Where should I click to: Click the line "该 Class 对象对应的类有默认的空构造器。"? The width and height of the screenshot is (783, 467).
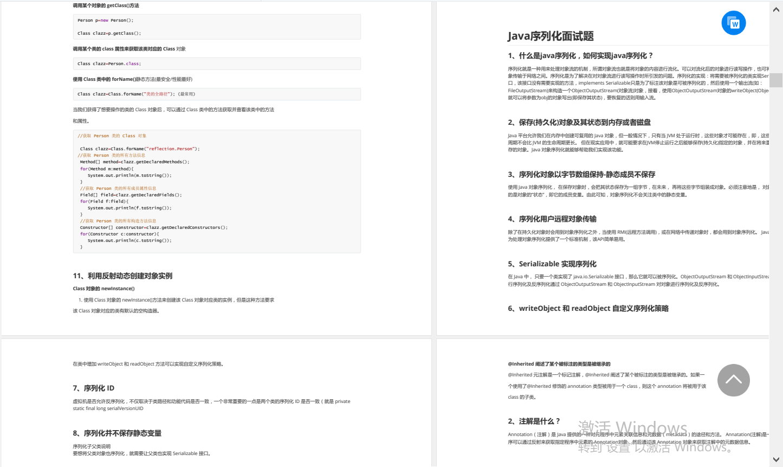pos(117,311)
